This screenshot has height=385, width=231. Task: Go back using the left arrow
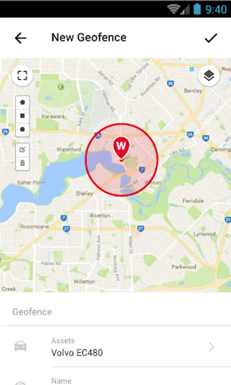[x=21, y=38]
